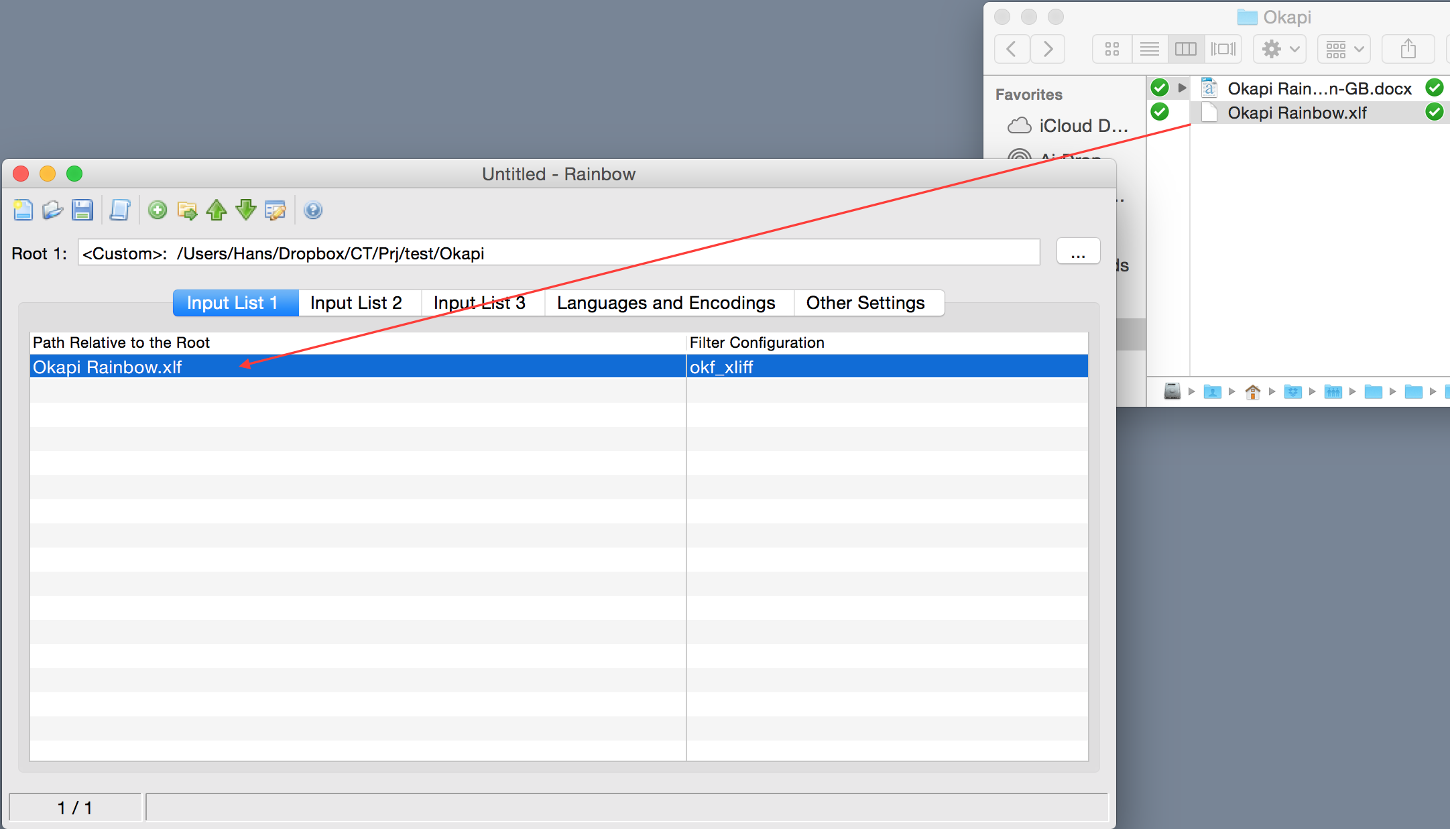Open the Languages and Encodings tab
1450x829 pixels.
(x=666, y=303)
